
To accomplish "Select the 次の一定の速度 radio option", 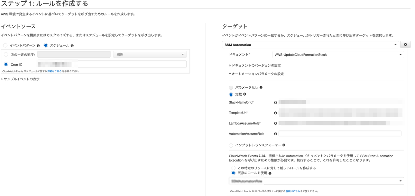I will click(x=6, y=55).
